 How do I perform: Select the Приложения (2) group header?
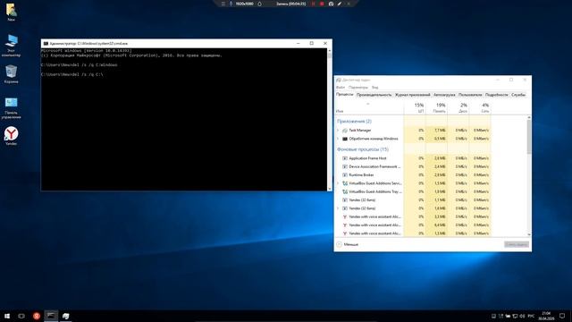click(x=354, y=122)
